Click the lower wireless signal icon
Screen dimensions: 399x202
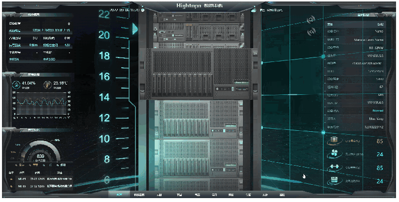(311, 32)
